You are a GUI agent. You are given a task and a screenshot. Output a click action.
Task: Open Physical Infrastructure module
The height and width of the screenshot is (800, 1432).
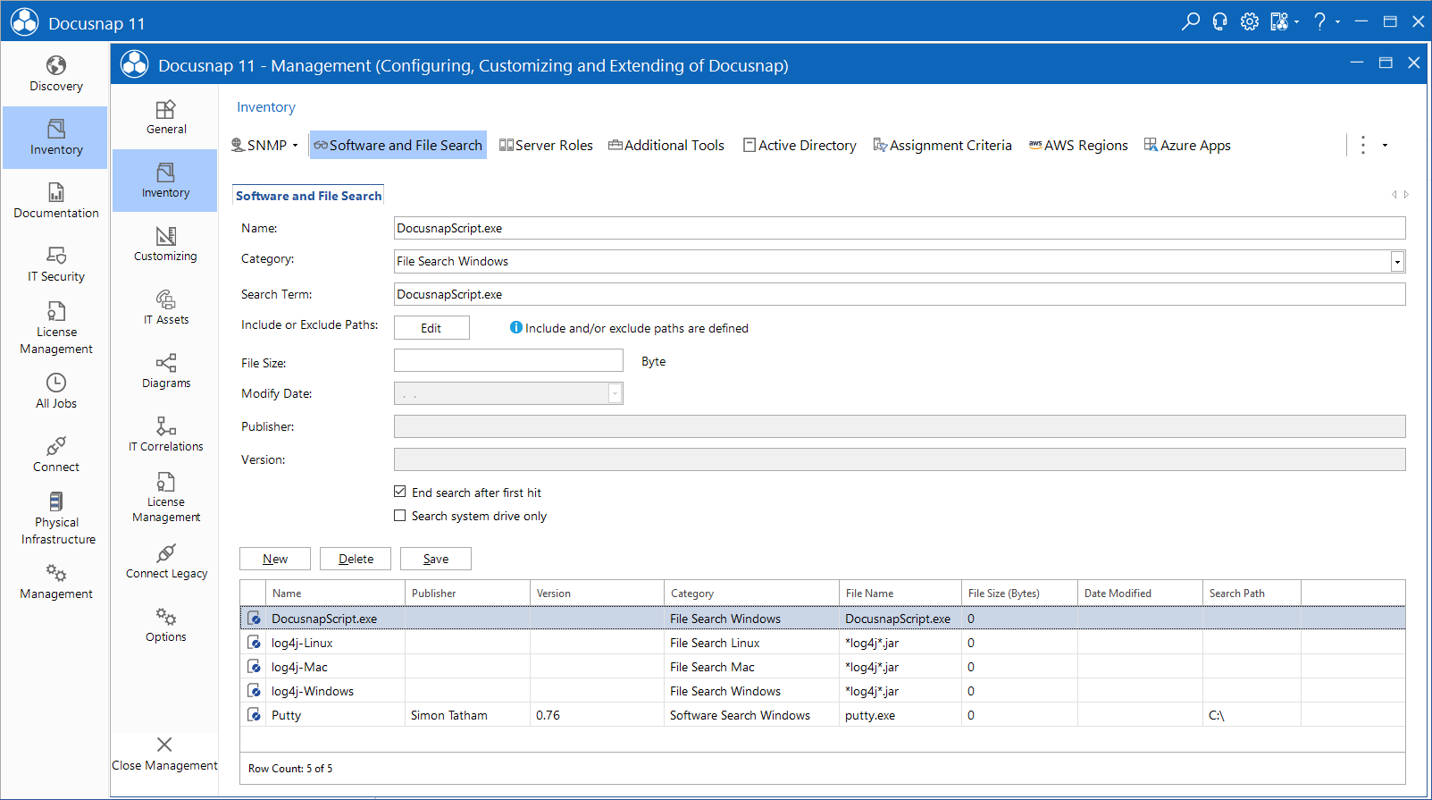pos(55,518)
